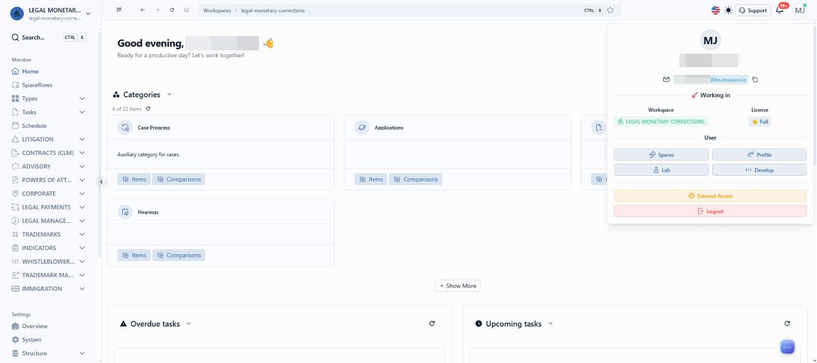Open Items for Case Progress

pos(134,179)
